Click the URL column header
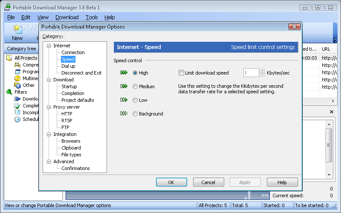 click(328, 49)
